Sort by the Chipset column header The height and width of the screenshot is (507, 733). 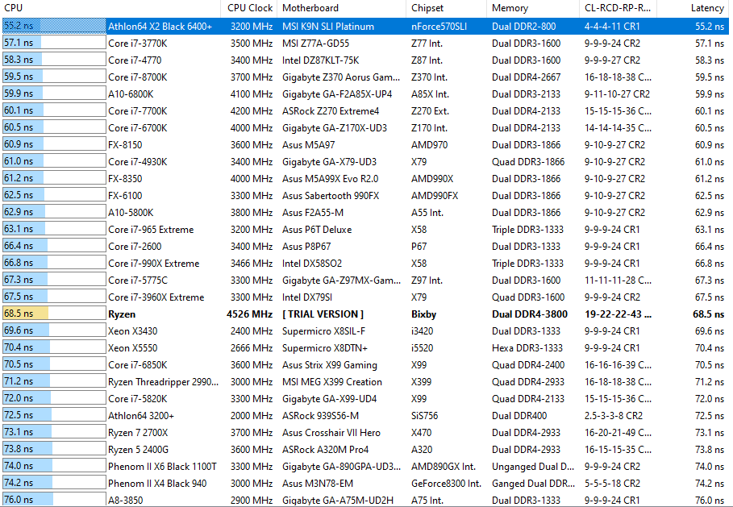(446, 8)
